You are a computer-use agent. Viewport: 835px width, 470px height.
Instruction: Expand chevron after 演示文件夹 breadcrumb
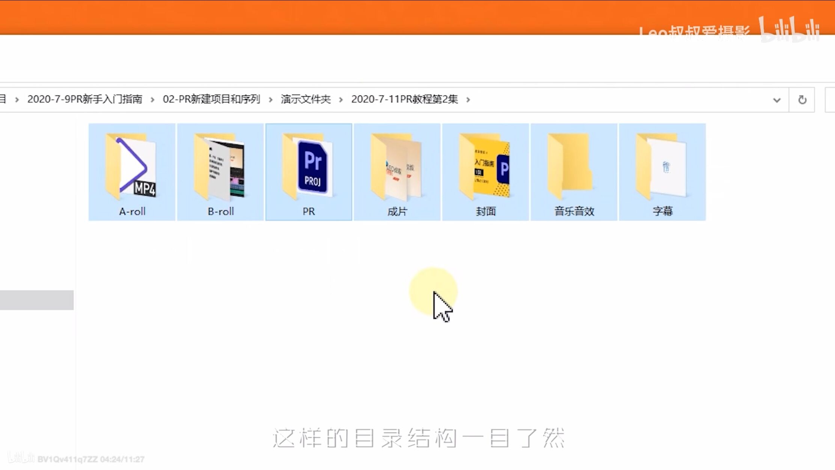pos(341,99)
